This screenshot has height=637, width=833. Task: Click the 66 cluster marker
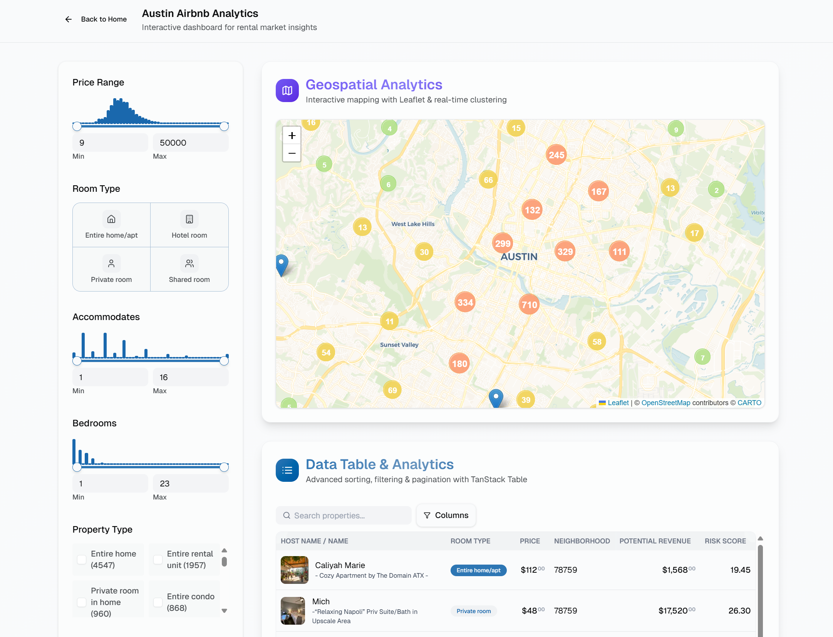pyautogui.click(x=488, y=180)
